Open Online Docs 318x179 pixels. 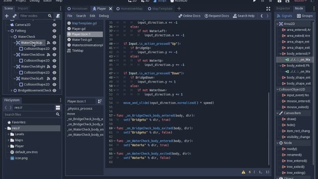189,16
